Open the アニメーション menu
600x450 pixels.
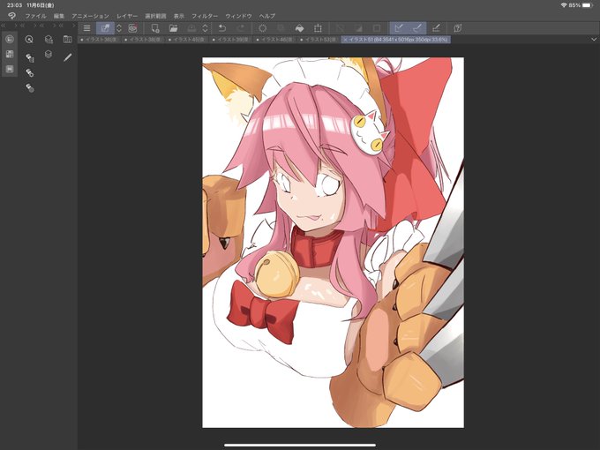tap(90, 16)
